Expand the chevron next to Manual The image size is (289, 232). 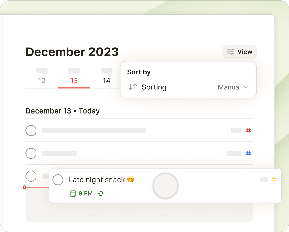click(x=246, y=87)
